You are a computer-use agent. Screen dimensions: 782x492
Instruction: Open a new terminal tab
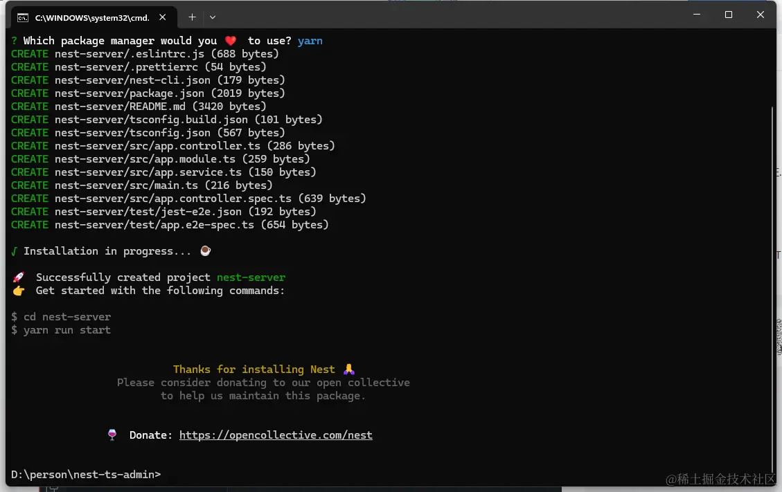[192, 17]
